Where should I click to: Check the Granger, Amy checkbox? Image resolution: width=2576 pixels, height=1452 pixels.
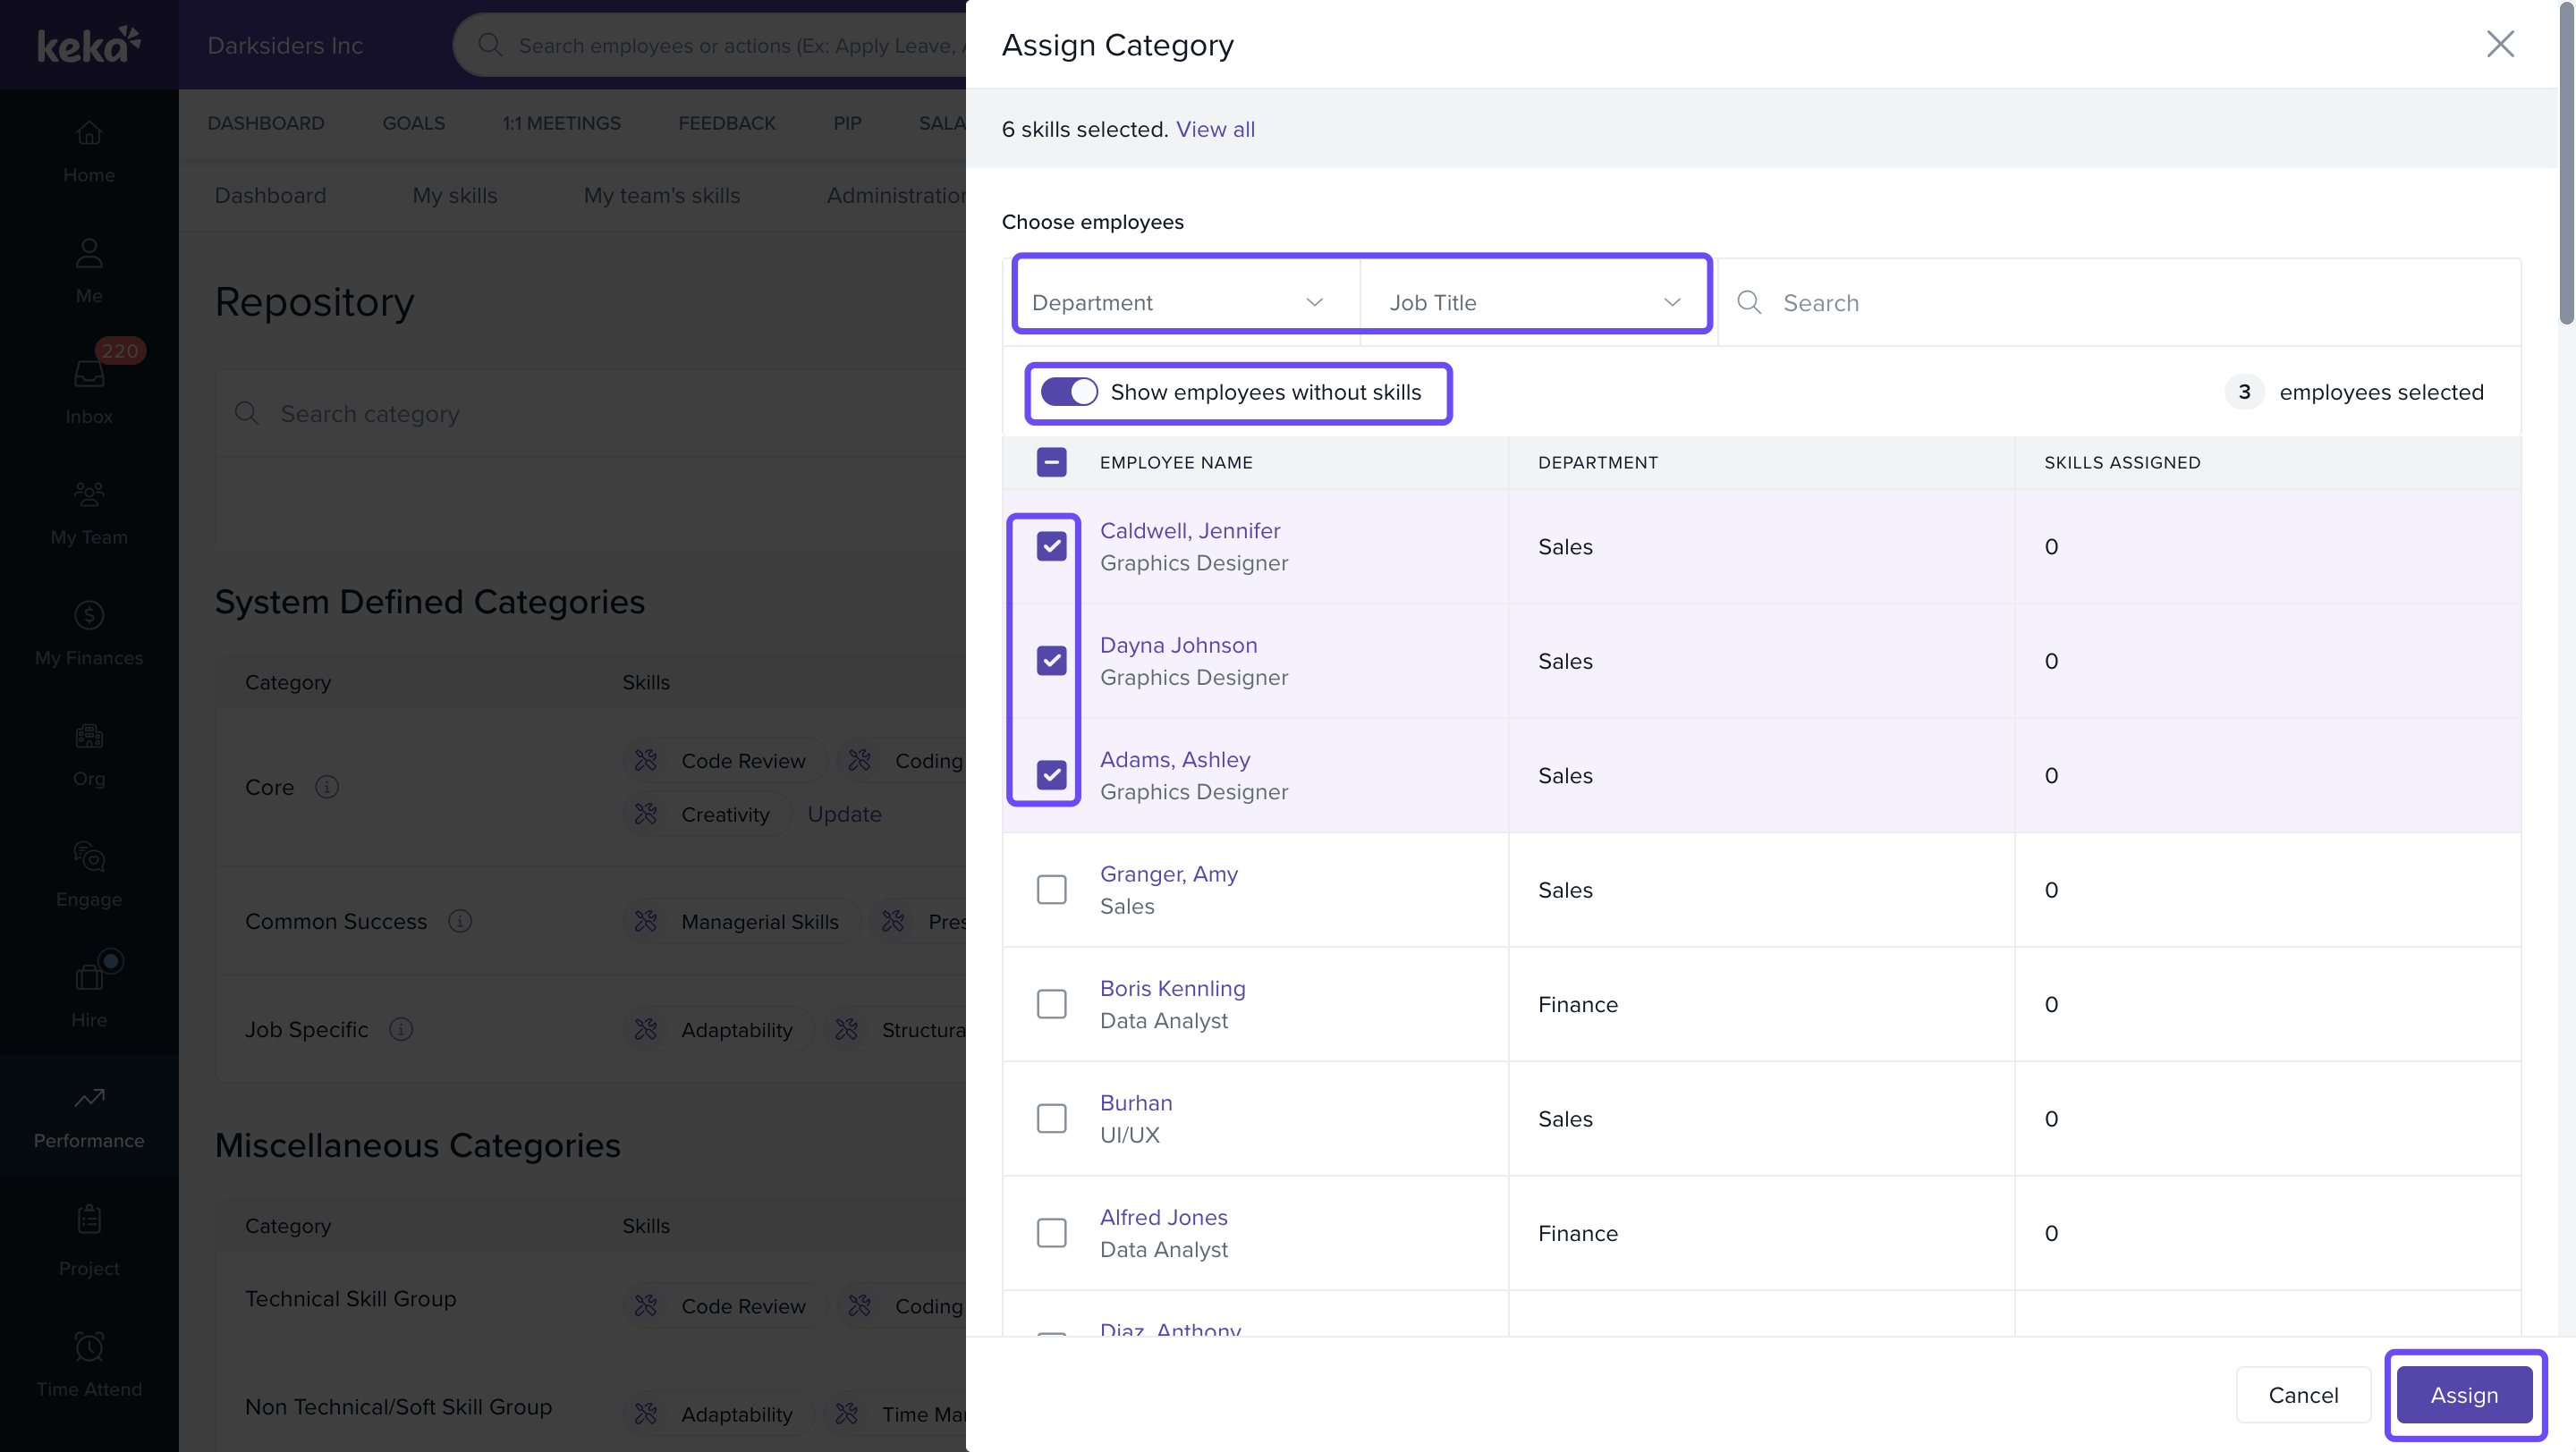1051,890
